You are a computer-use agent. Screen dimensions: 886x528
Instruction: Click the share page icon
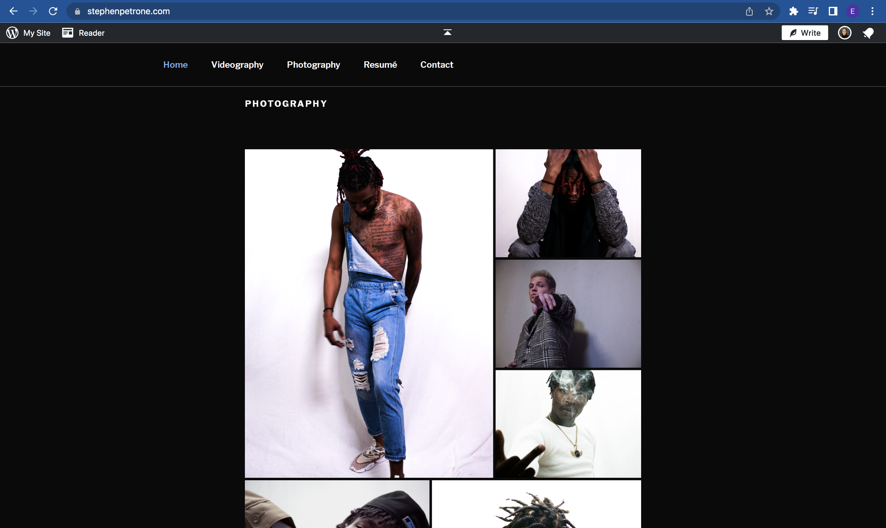coord(749,11)
